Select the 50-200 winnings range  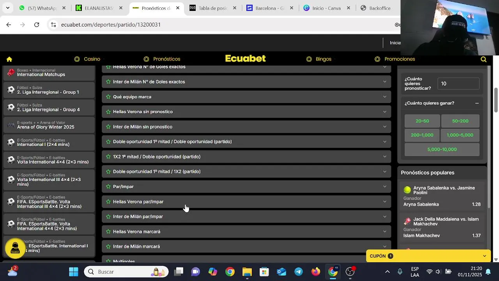click(x=460, y=121)
